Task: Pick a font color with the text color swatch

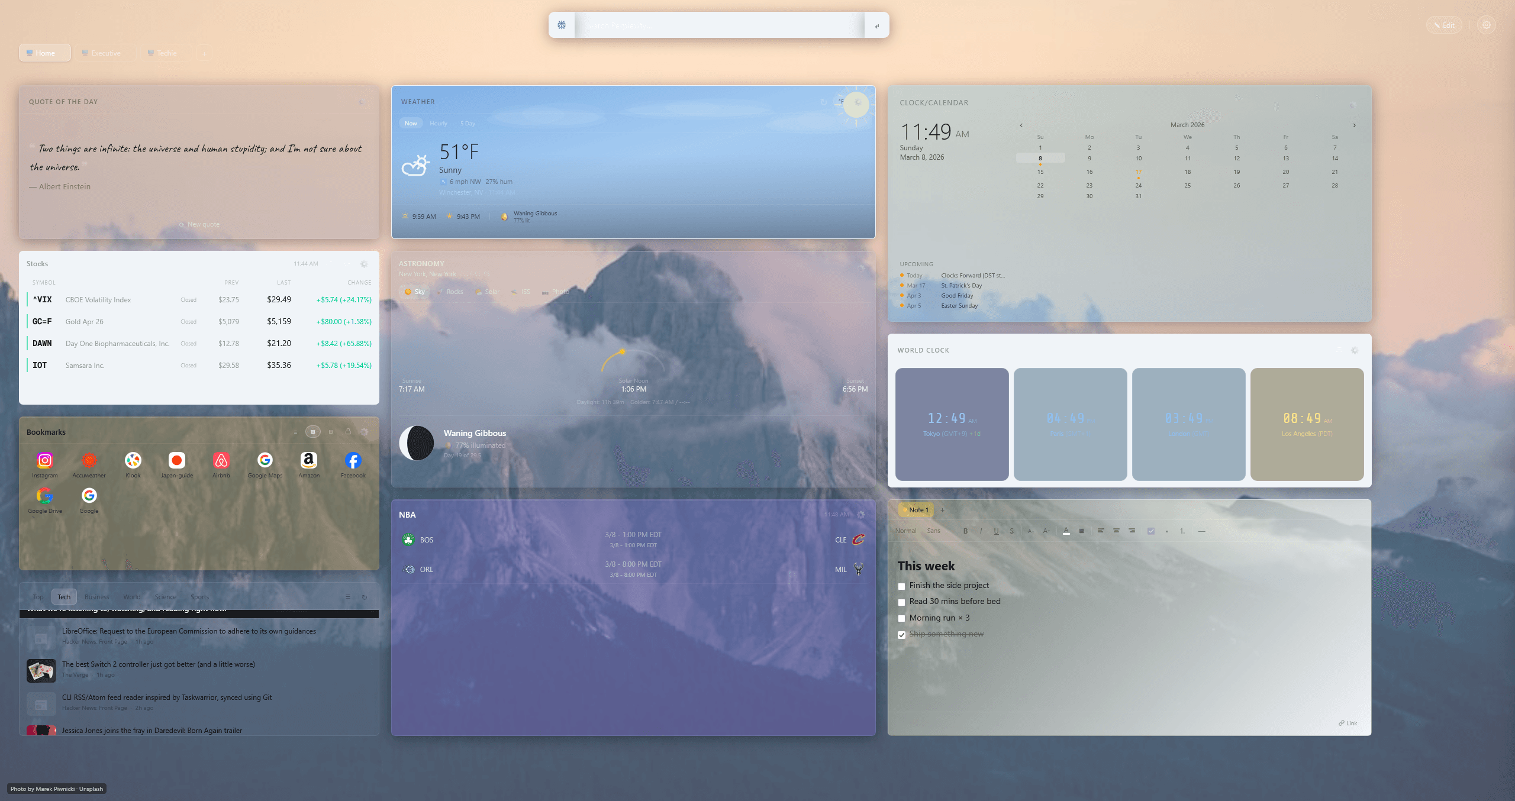Action: (x=1066, y=531)
